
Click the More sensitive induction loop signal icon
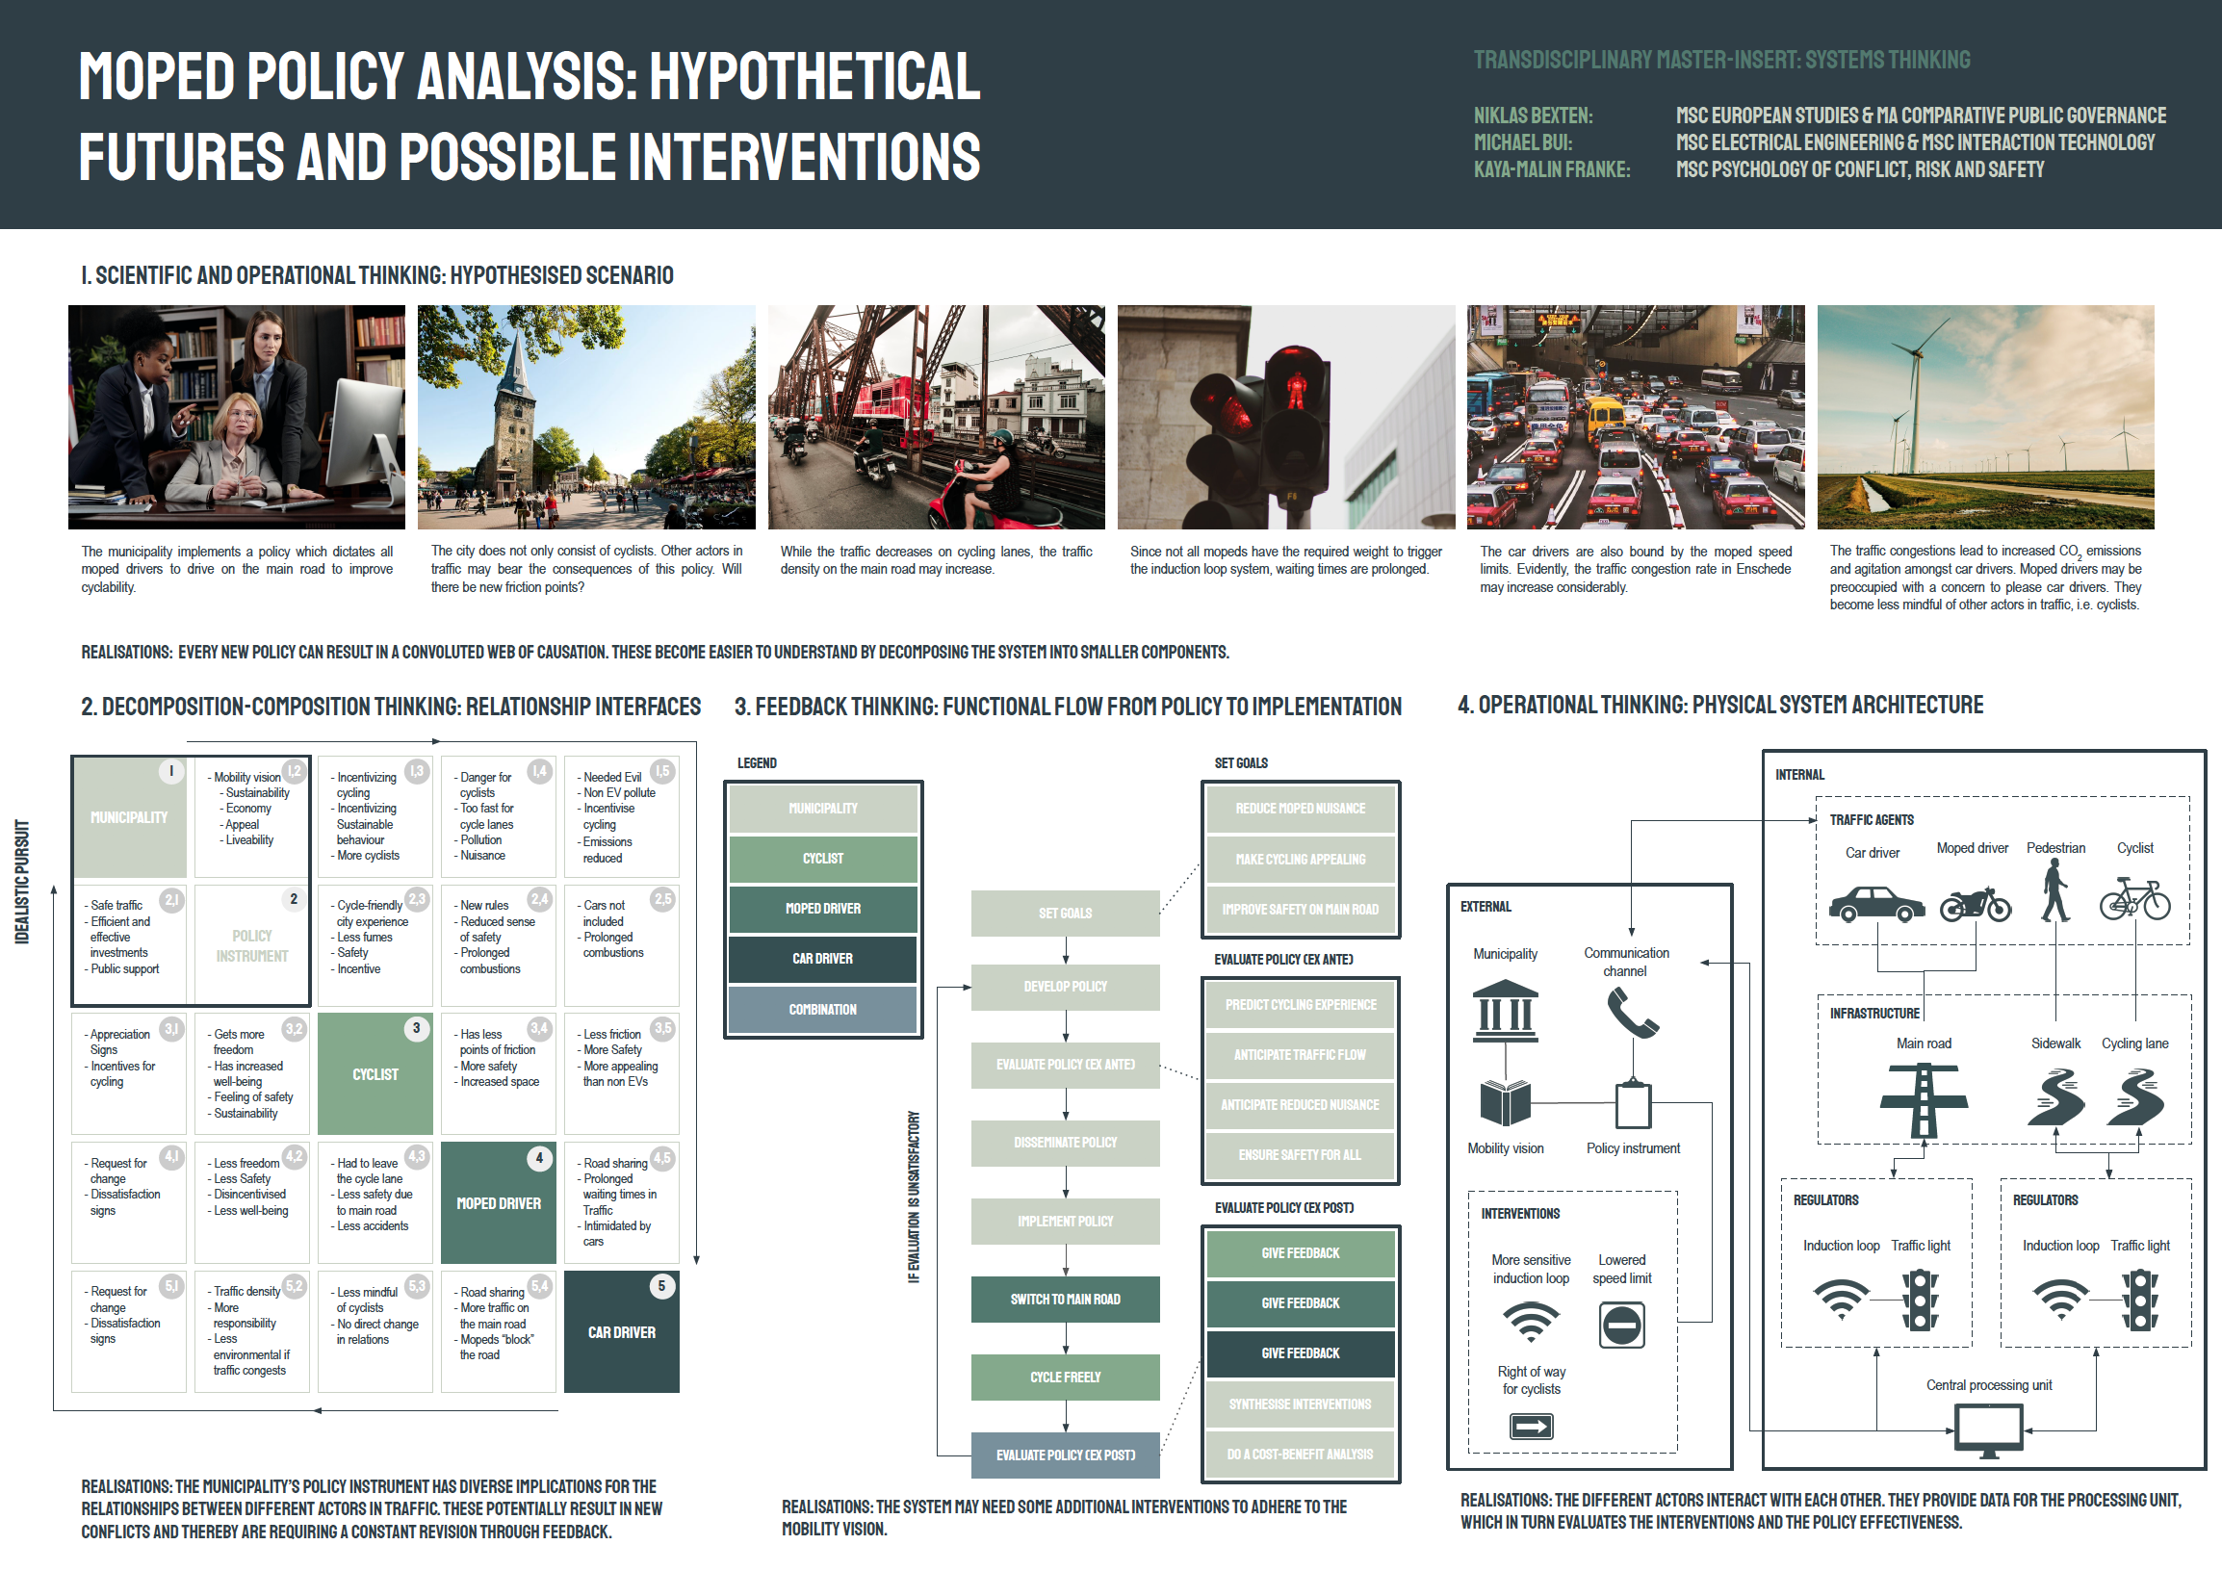[x=1531, y=1322]
